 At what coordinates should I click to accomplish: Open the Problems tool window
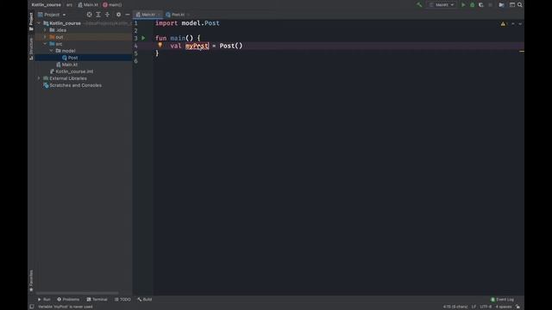point(68,300)
